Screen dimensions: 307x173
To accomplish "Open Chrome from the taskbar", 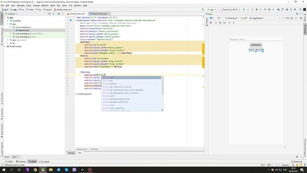I will coord(35,170).
